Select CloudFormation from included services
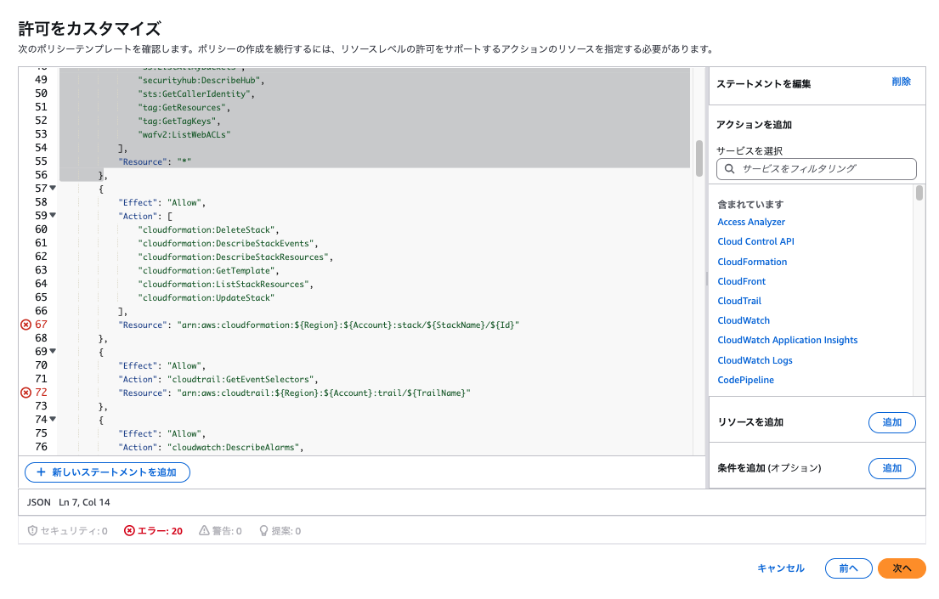The width and height of the screenshot is (939, 599). pos(752,262)
